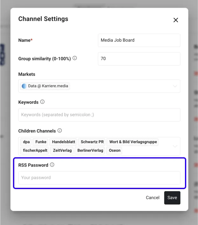Close the Channel Settings dialog

175,20
